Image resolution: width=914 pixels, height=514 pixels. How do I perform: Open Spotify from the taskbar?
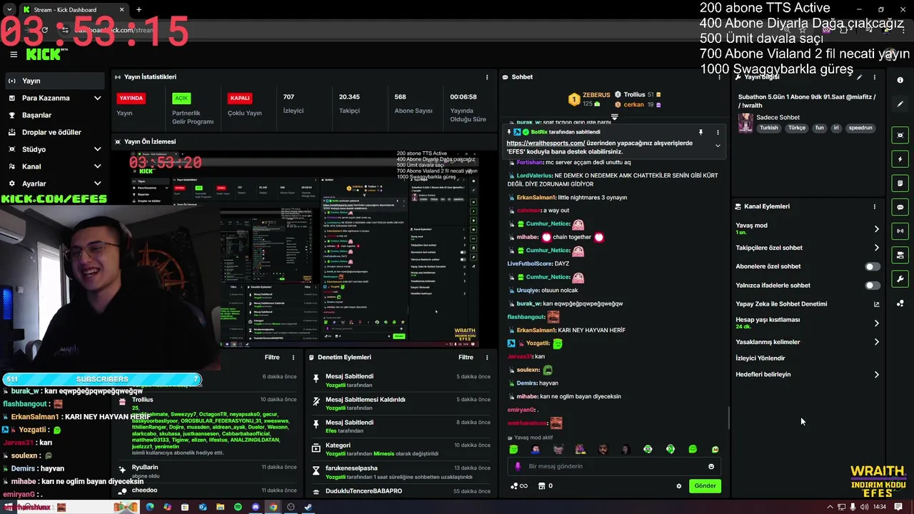point(238,507)
